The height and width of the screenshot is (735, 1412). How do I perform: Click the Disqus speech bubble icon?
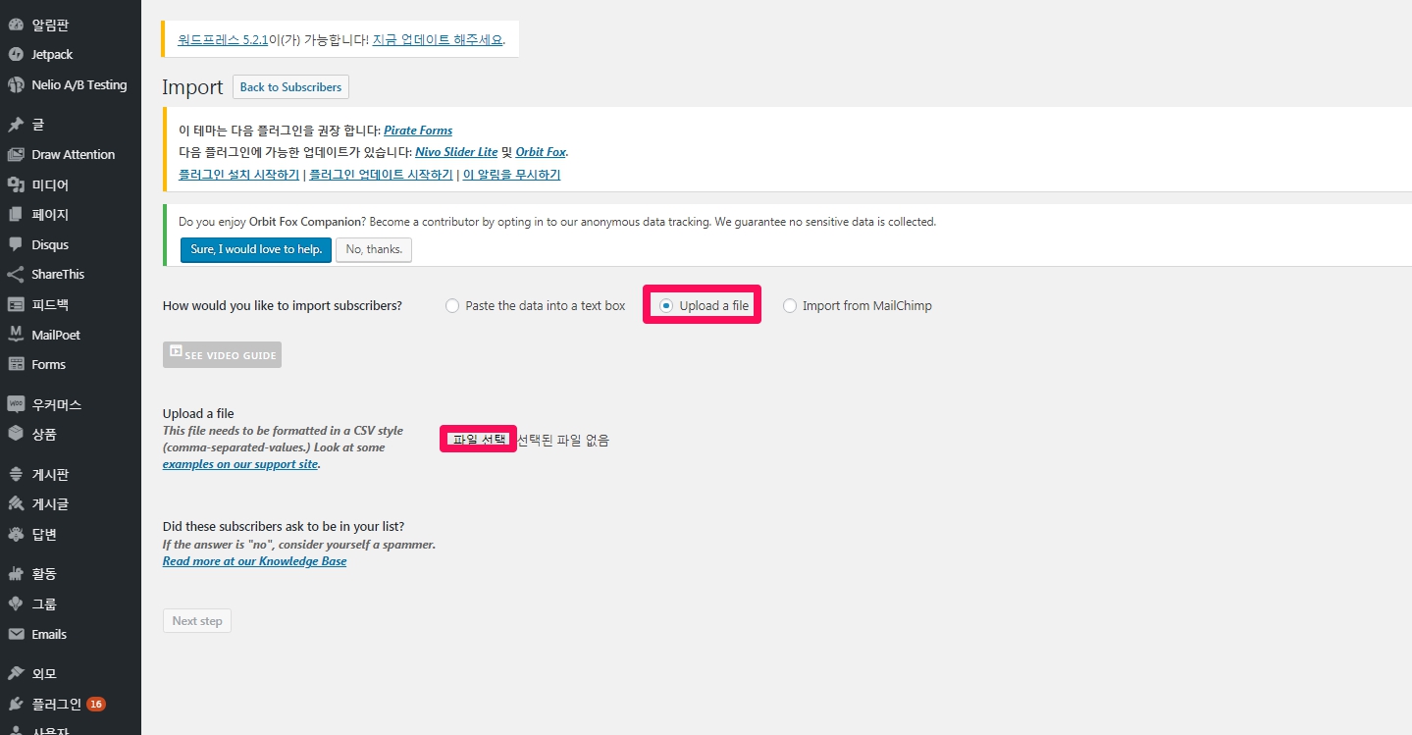pos(16,244)
